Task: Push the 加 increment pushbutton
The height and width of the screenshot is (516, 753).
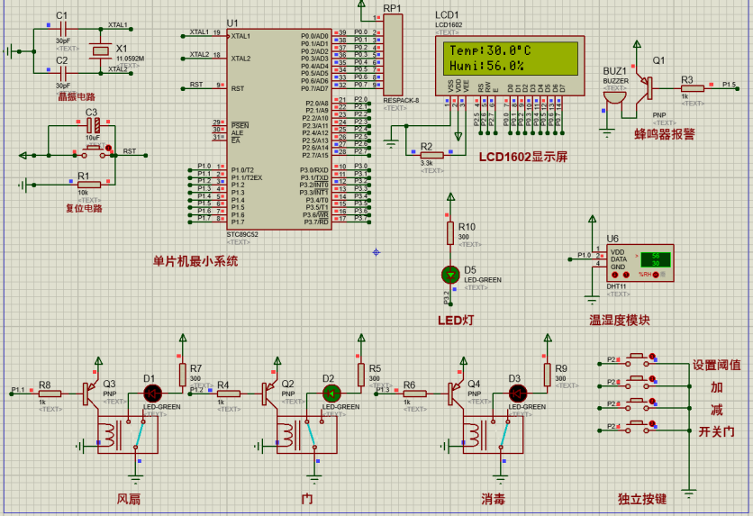Action: 638,382
